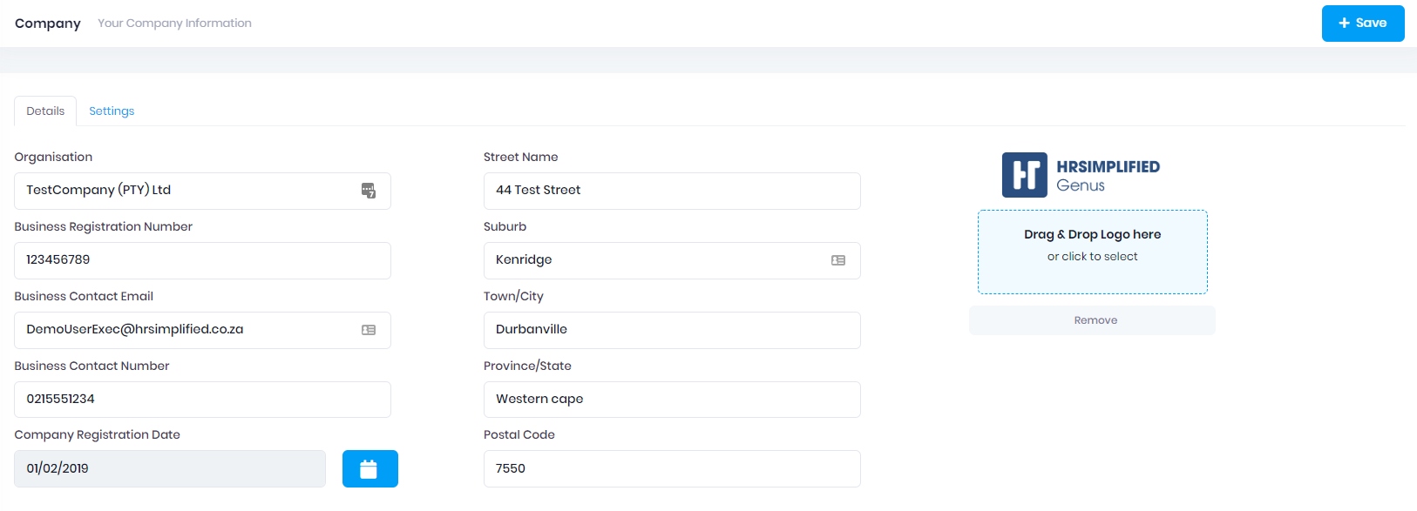Click 'Your Company Information' subtitle text
Image resolution: width=1417 pixels, height=511 pixels.
coord(174,24)
